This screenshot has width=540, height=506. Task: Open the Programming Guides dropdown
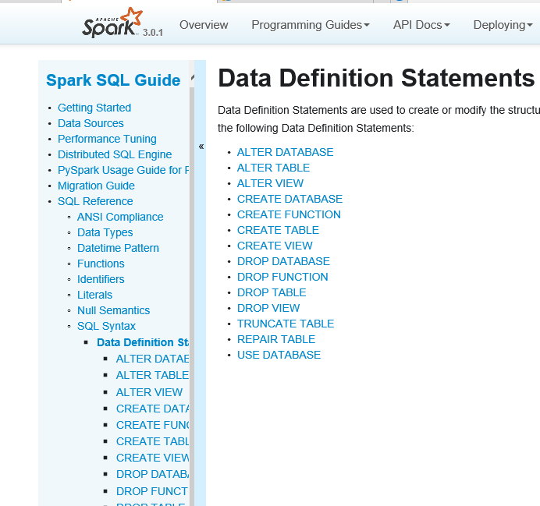coord(311,25)
